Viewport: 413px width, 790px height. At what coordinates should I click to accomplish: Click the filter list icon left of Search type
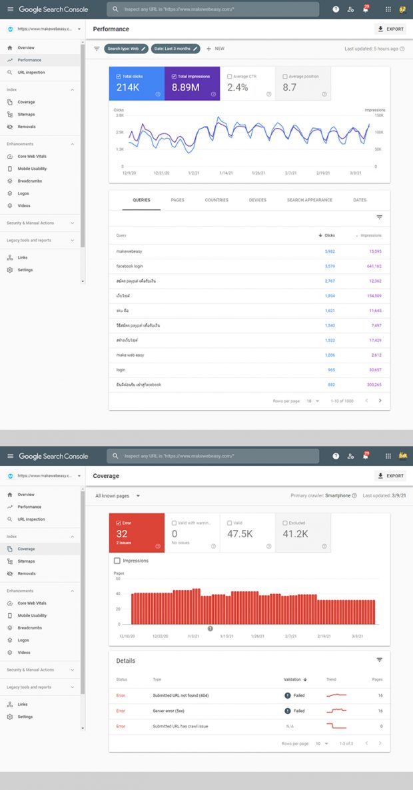pos(97,49)
